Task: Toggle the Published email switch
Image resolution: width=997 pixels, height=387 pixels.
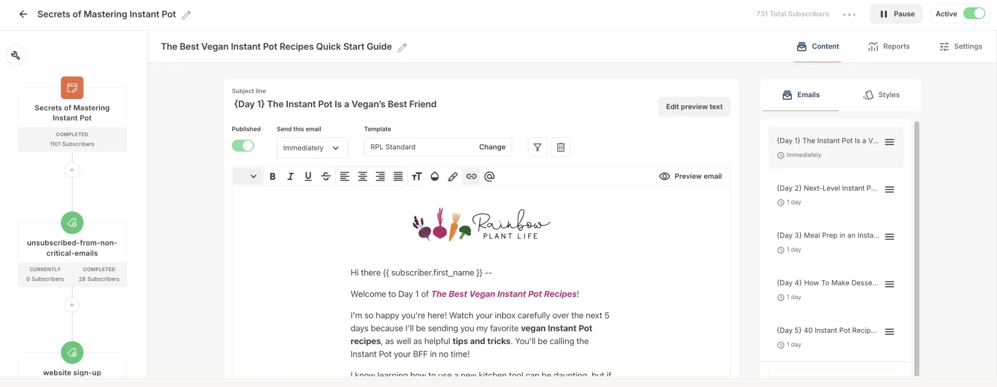Action: 243,146
